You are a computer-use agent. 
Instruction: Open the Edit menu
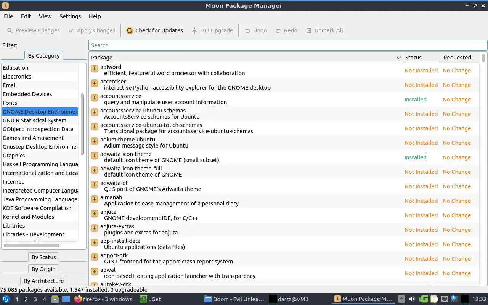26,16
